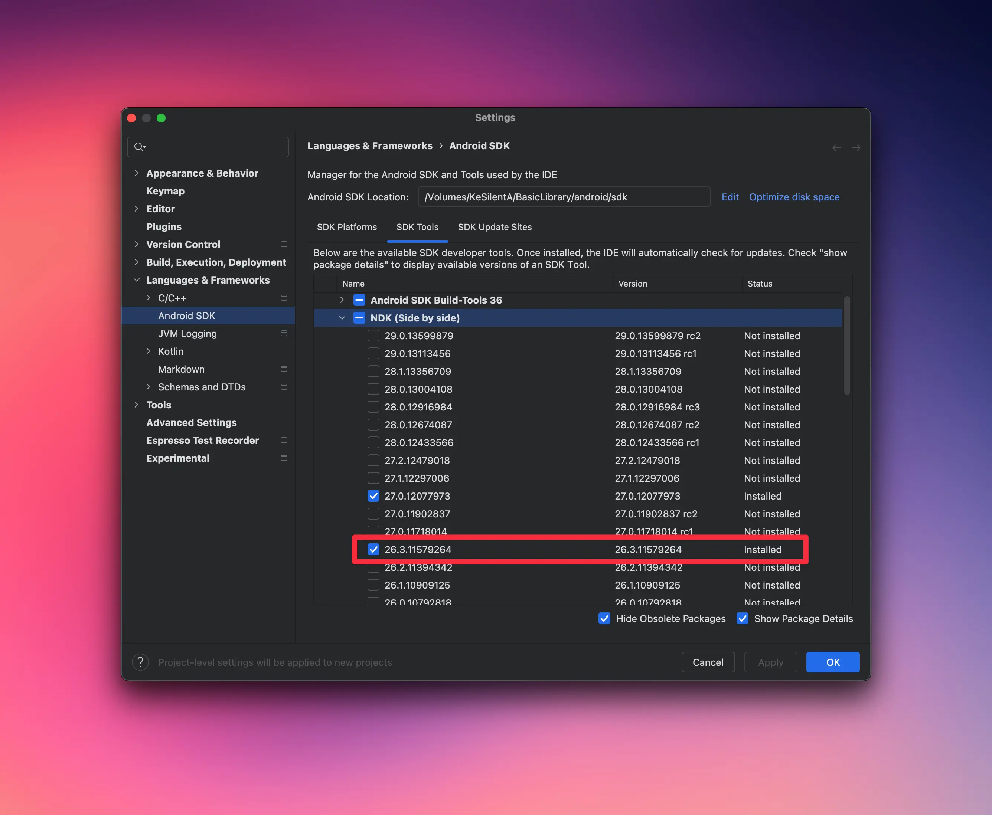Check NDK version 27.2.12479018
The height and width of the screenshot is (815, 992).
pos(373,460)
